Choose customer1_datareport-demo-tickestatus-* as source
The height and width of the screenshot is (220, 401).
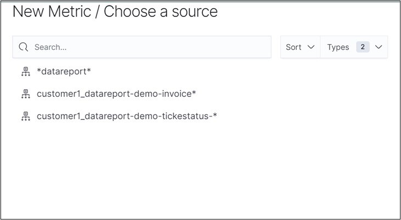click(127, 116)
